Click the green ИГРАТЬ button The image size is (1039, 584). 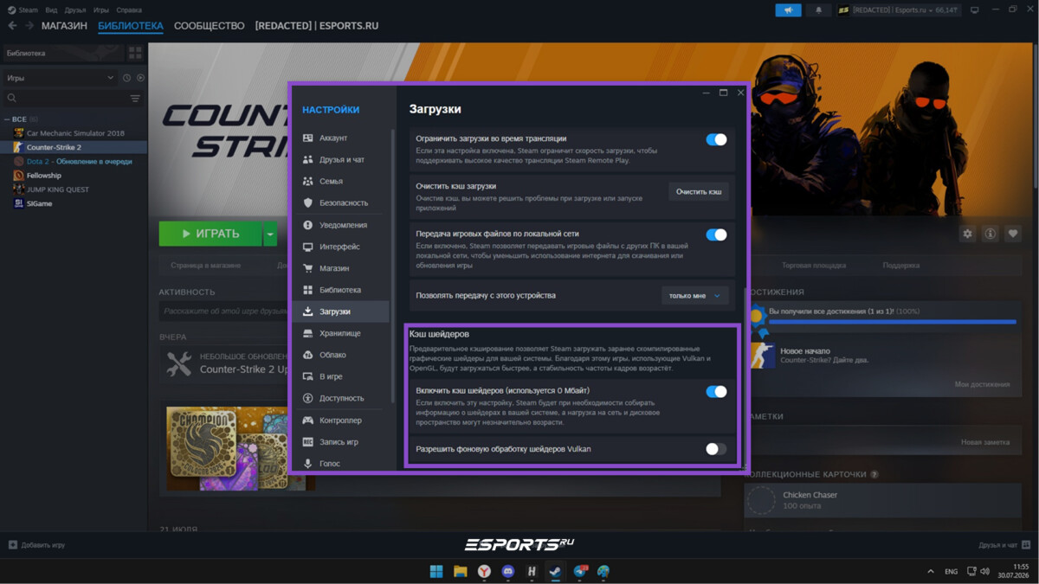tap(210, 234)
